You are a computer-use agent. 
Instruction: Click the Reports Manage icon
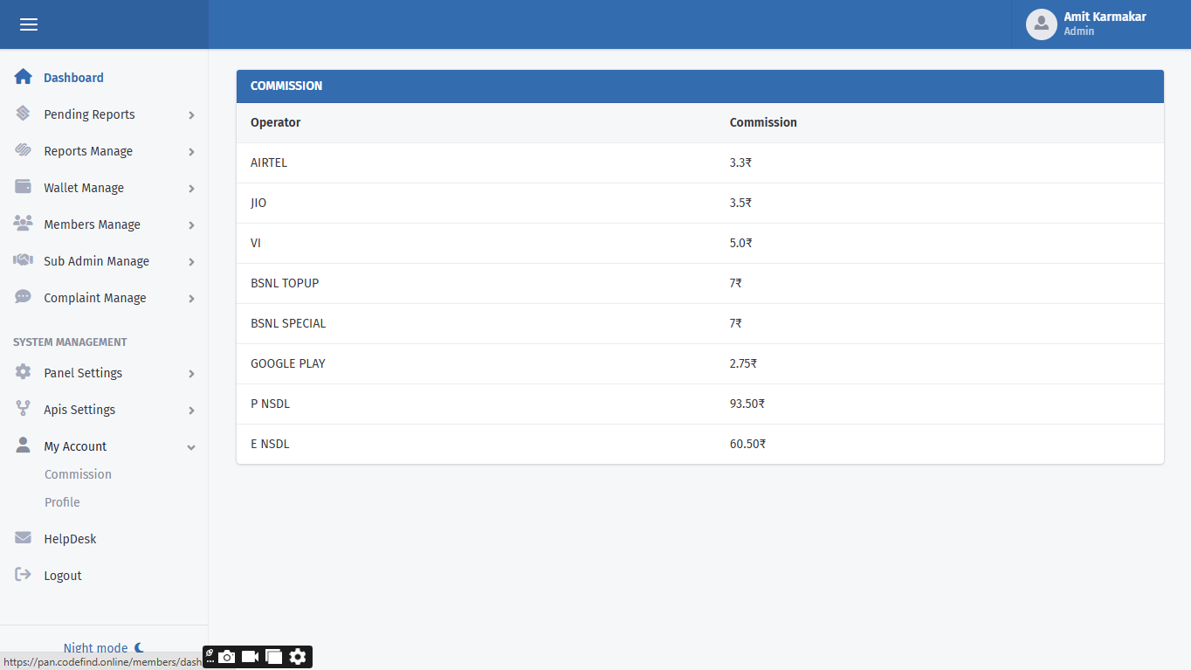click(24, 150)
